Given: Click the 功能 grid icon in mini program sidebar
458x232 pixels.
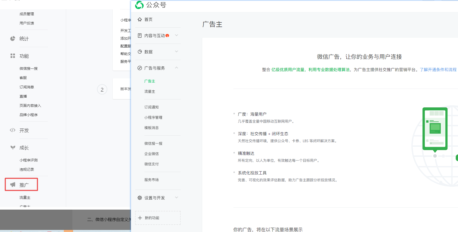Looking at the screenshot, I should click(x=13, y=56).
